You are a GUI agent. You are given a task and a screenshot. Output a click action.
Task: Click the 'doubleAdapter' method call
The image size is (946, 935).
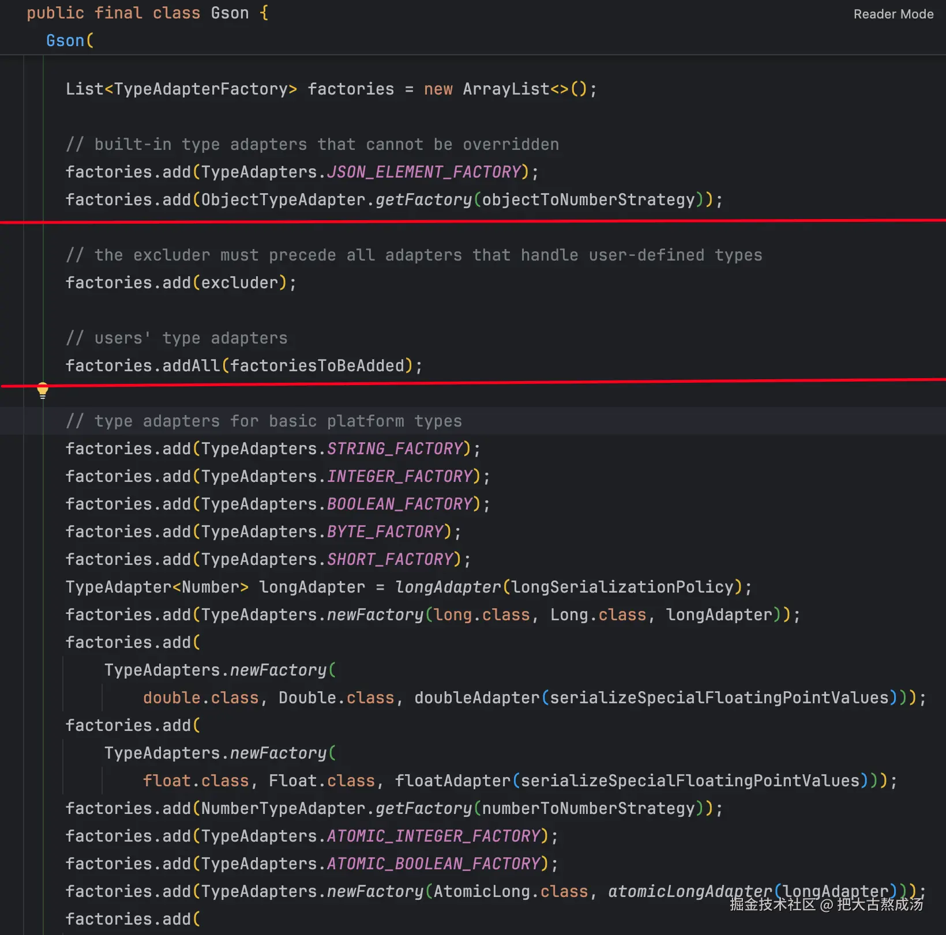click(477, 698)
